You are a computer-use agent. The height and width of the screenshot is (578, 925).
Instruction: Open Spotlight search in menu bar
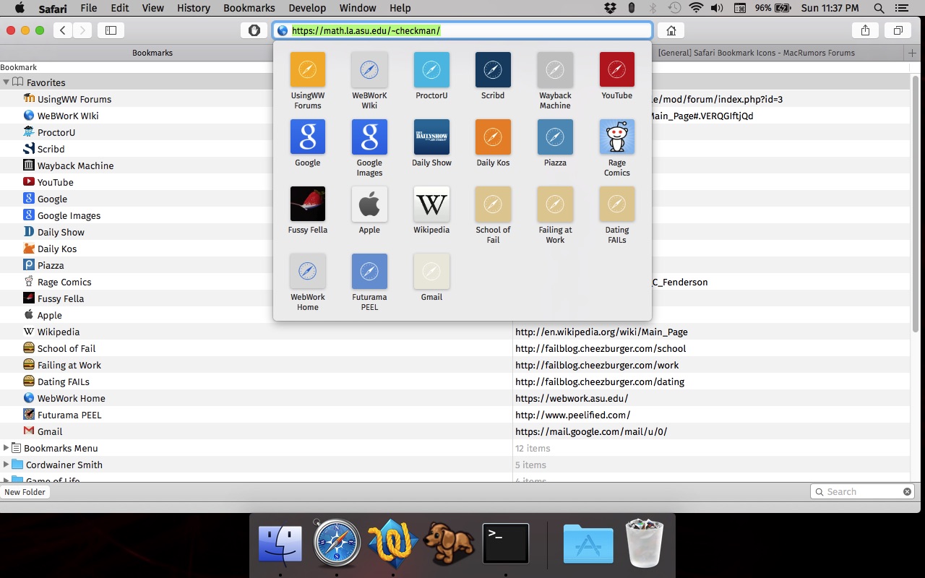[879, 8]
